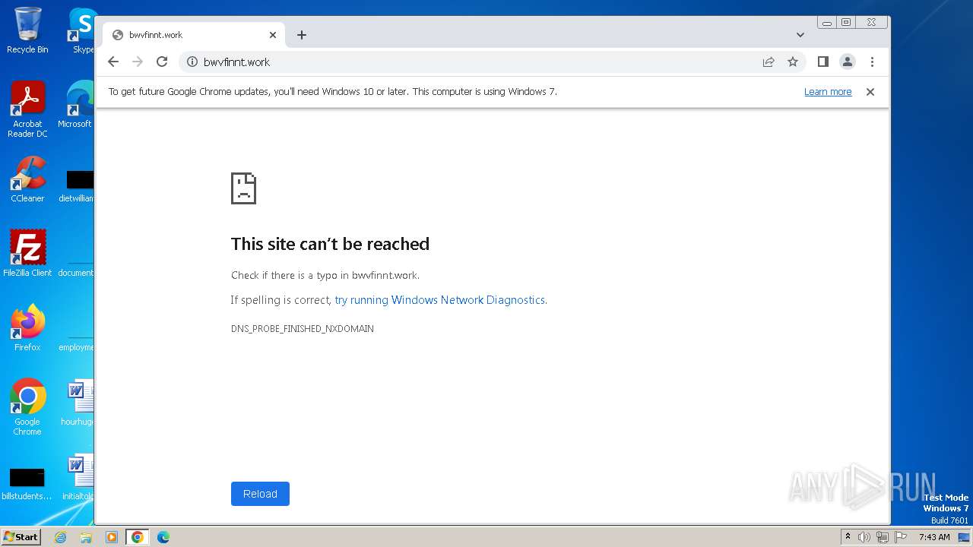Select the bwvfinnt.work tab
The width and height of the screenshot is (973, 547).
pos(194,35)
